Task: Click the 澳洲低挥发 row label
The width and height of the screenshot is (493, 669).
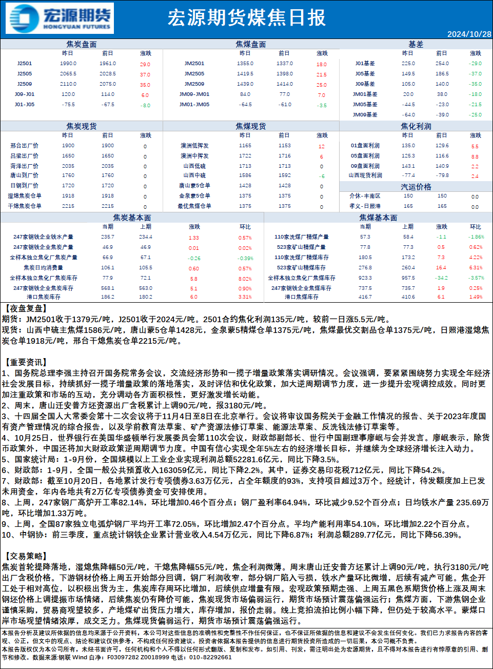Action: [194, 146]
